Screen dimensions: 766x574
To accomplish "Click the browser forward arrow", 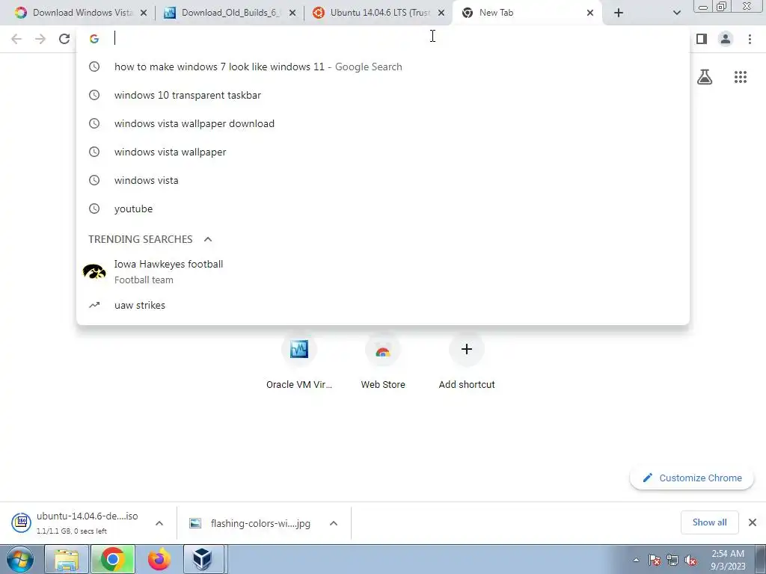I will [40, 39].
